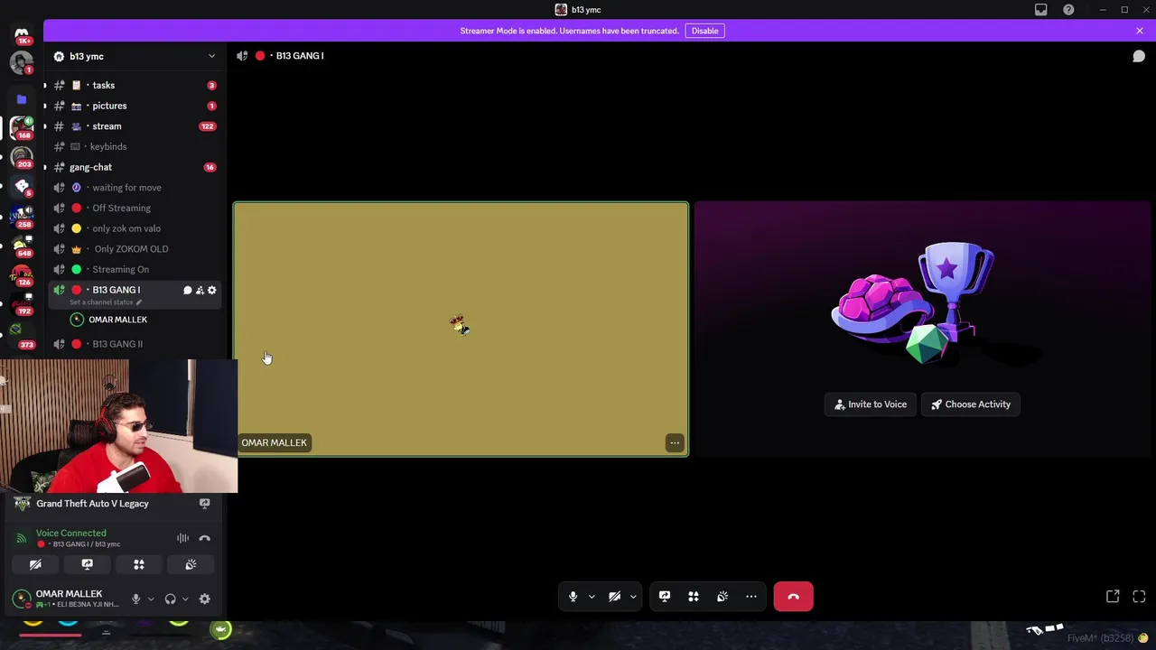The height and width of the screenshot is (650, 1156).
Task: Share your screen from bottom call bar
Action: (665, 597)
